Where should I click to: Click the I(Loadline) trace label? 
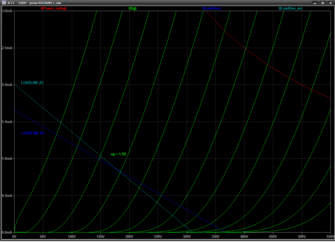pyautogui.click(x=212, y=8)
